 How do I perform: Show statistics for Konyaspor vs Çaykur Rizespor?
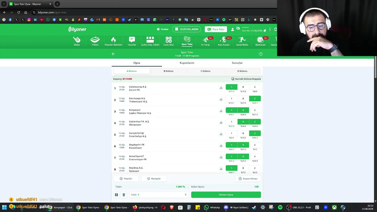[x=221, y=111]
